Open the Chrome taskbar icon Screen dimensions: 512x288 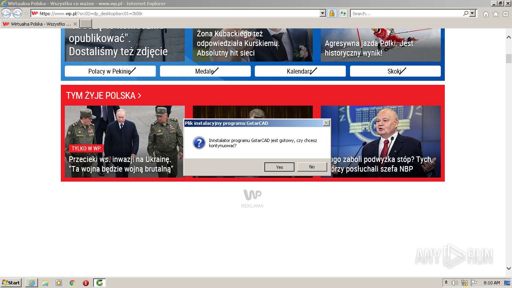pyautogui.click(x=72, y=283)
